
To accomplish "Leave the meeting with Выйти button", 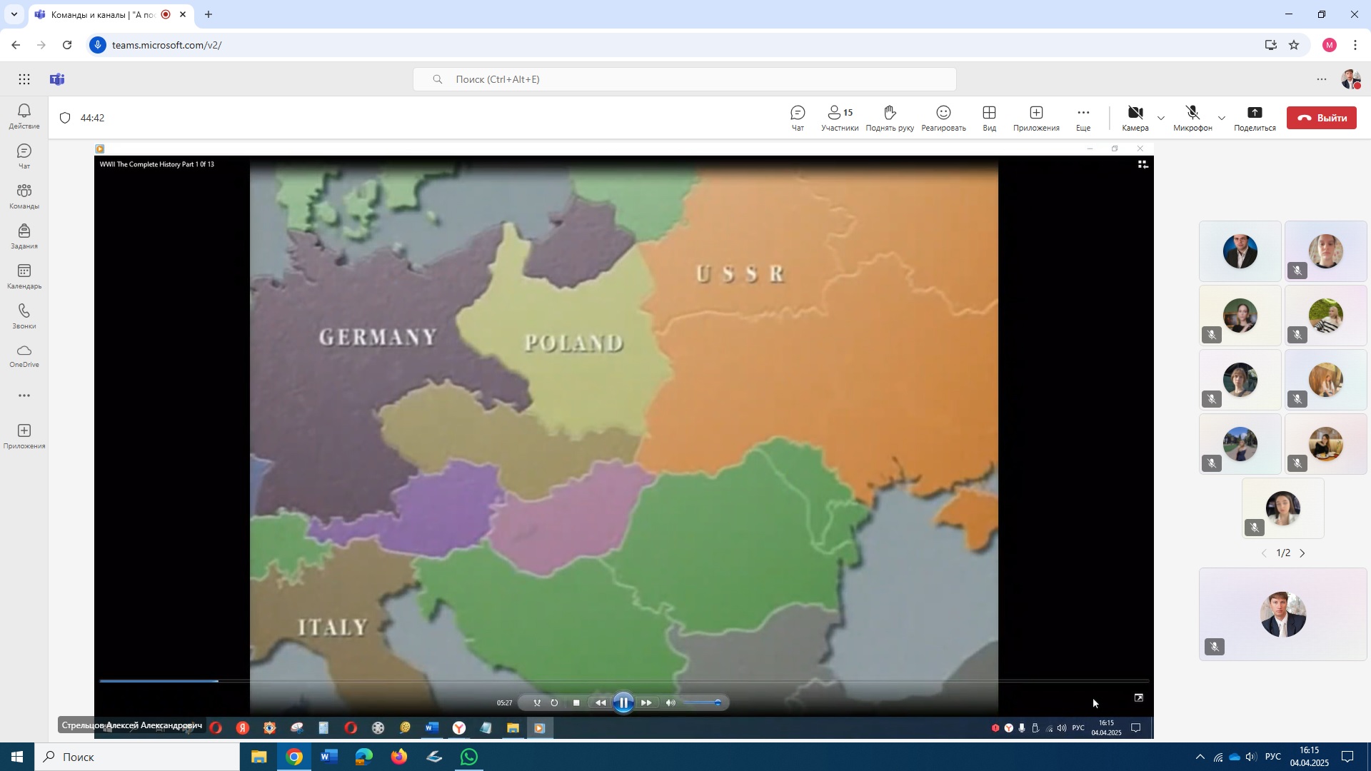I will (1322, 118).
